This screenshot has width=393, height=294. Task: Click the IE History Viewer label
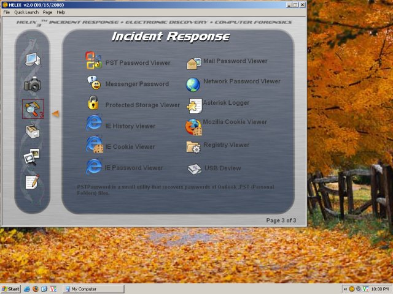(130, 126)
